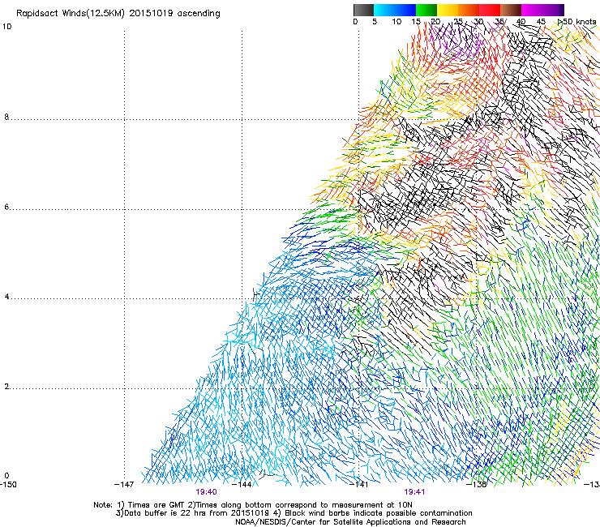600x527 pixels.
Task: Click the longitude label '-138'
Action: (477, 485)
